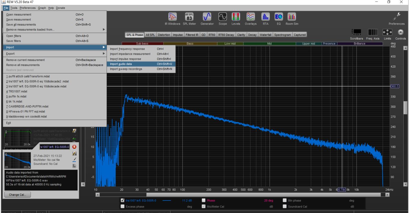Choose Import sweep recordings
The image size is (409, 213).
141,69
